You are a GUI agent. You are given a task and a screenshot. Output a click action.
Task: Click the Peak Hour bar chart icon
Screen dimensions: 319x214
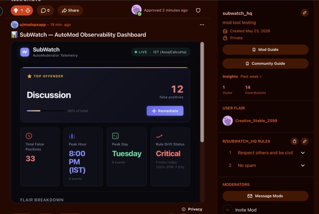(x=72, y=136)
